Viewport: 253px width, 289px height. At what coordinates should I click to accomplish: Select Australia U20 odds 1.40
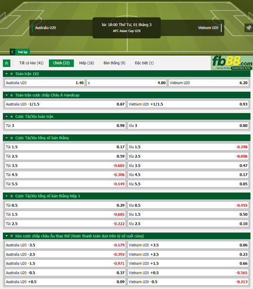pyautogui.click(x=45, y=83)
